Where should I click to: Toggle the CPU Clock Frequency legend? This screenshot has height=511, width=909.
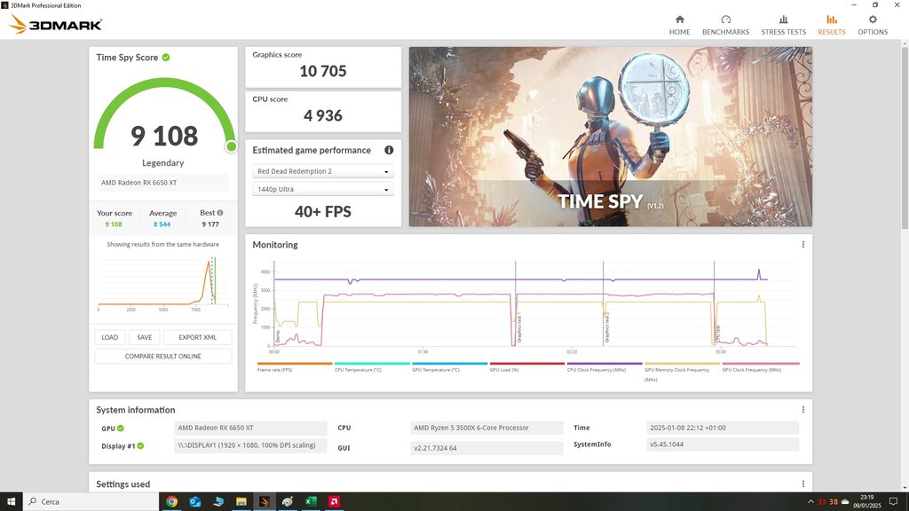coord(604,366)
